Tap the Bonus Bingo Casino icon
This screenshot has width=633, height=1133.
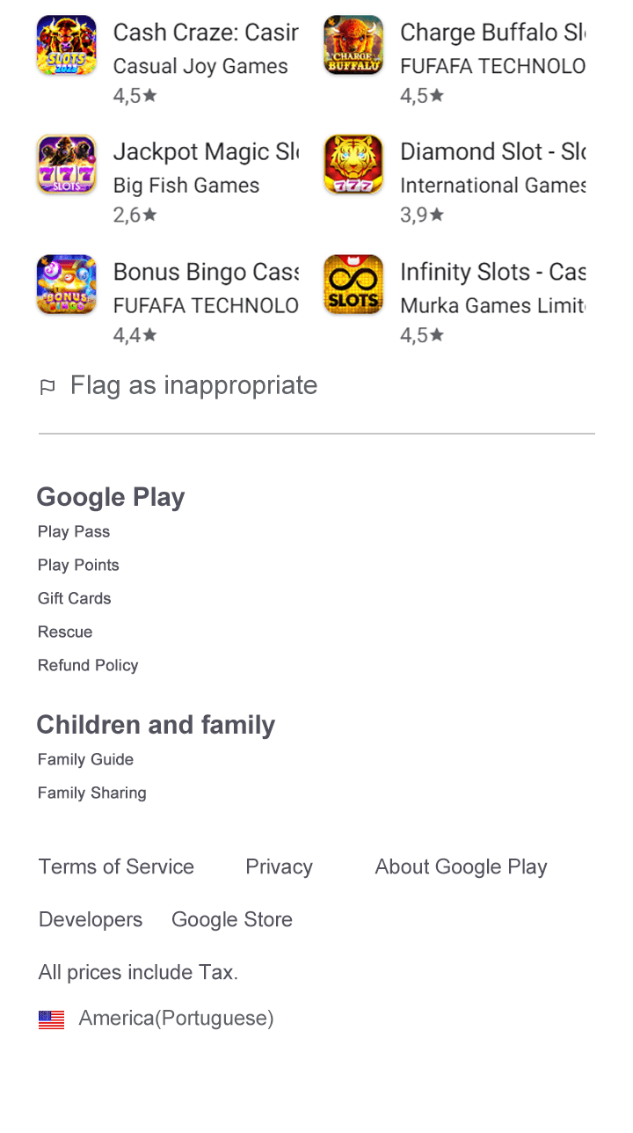click(66, 285)
